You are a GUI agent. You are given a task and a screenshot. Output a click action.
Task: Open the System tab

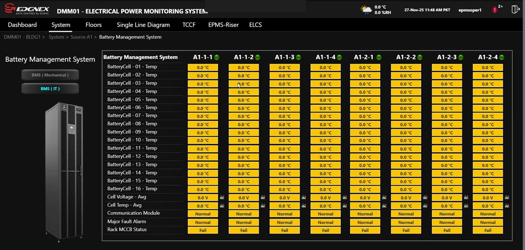(x=61, y=25)
